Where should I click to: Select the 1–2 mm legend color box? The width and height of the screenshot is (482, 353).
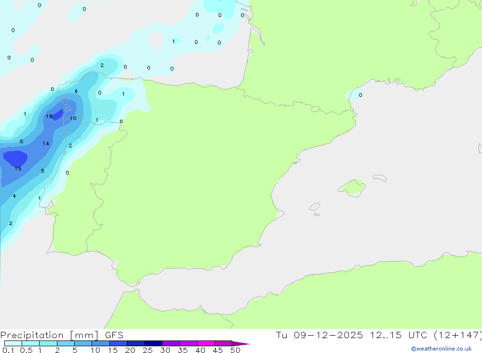pyautogui.click(x=48, y=343)
